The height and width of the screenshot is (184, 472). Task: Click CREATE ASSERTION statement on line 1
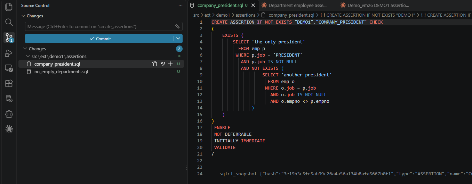point(297,22)
